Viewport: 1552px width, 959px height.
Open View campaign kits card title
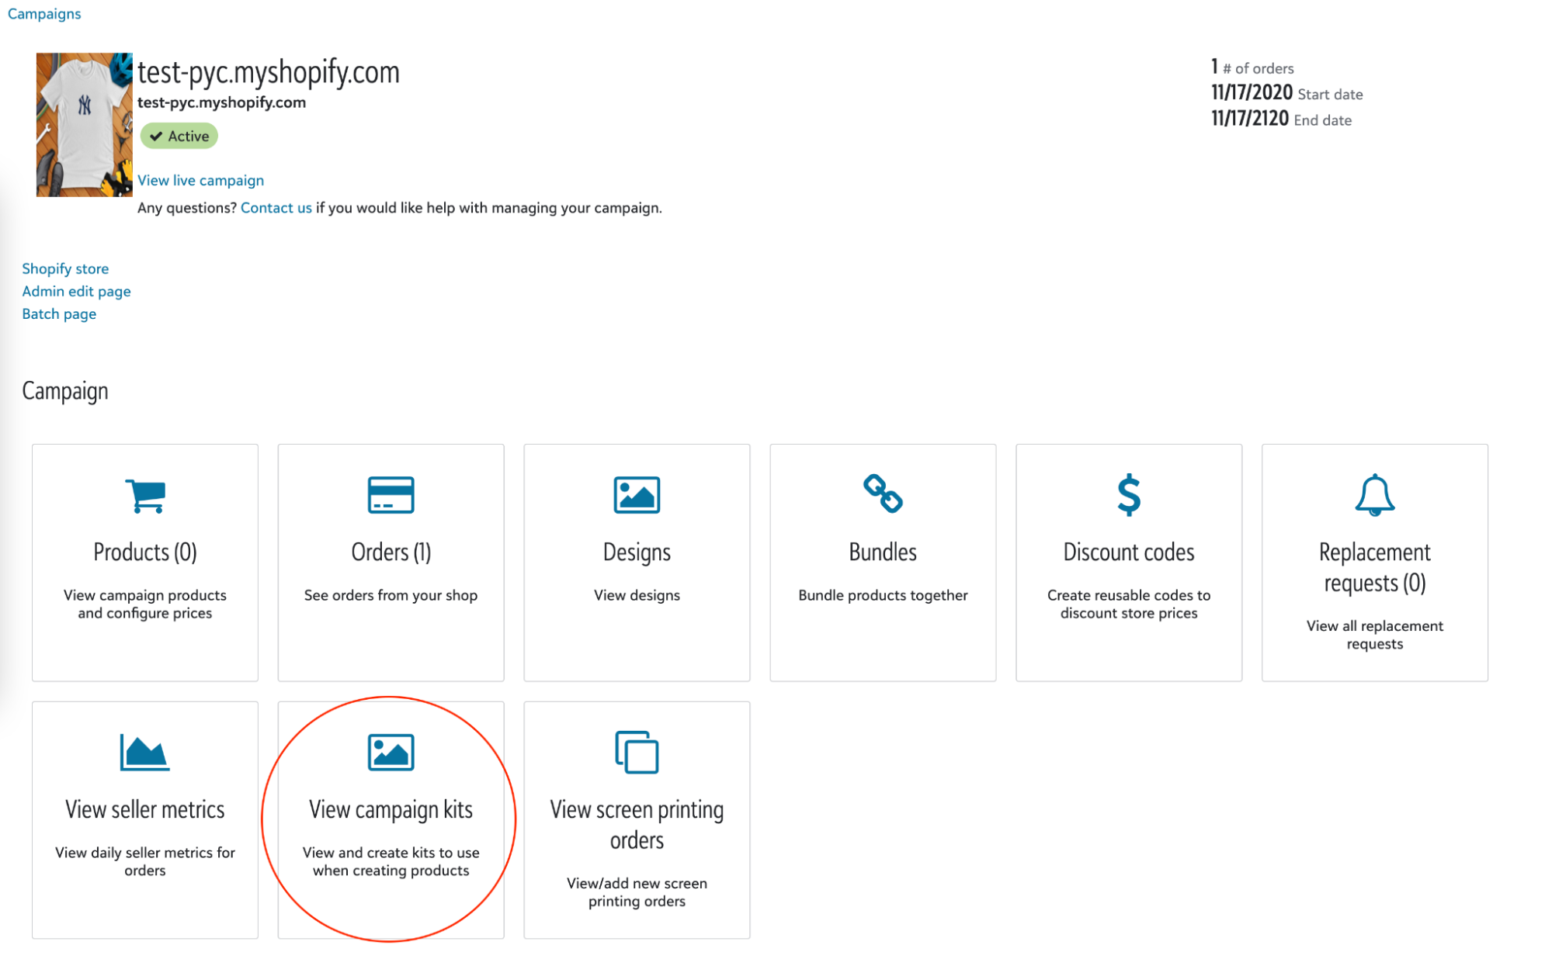pyautogui.click(x=391, y=810)
